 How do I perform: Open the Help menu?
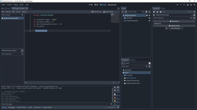pos(27,5)
